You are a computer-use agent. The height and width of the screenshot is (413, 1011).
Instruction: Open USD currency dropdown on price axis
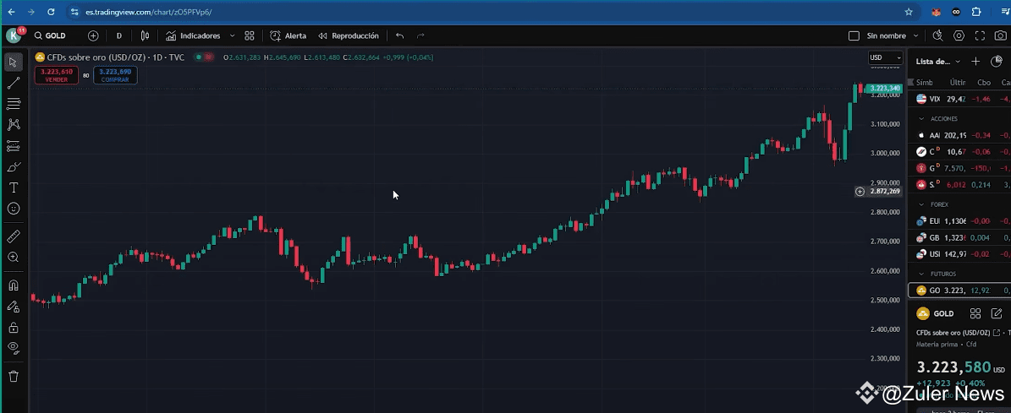(x=885, y=58)
